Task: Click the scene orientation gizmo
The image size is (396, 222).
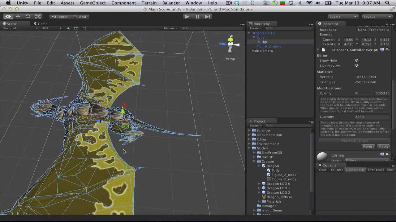Action: [230, 44]
